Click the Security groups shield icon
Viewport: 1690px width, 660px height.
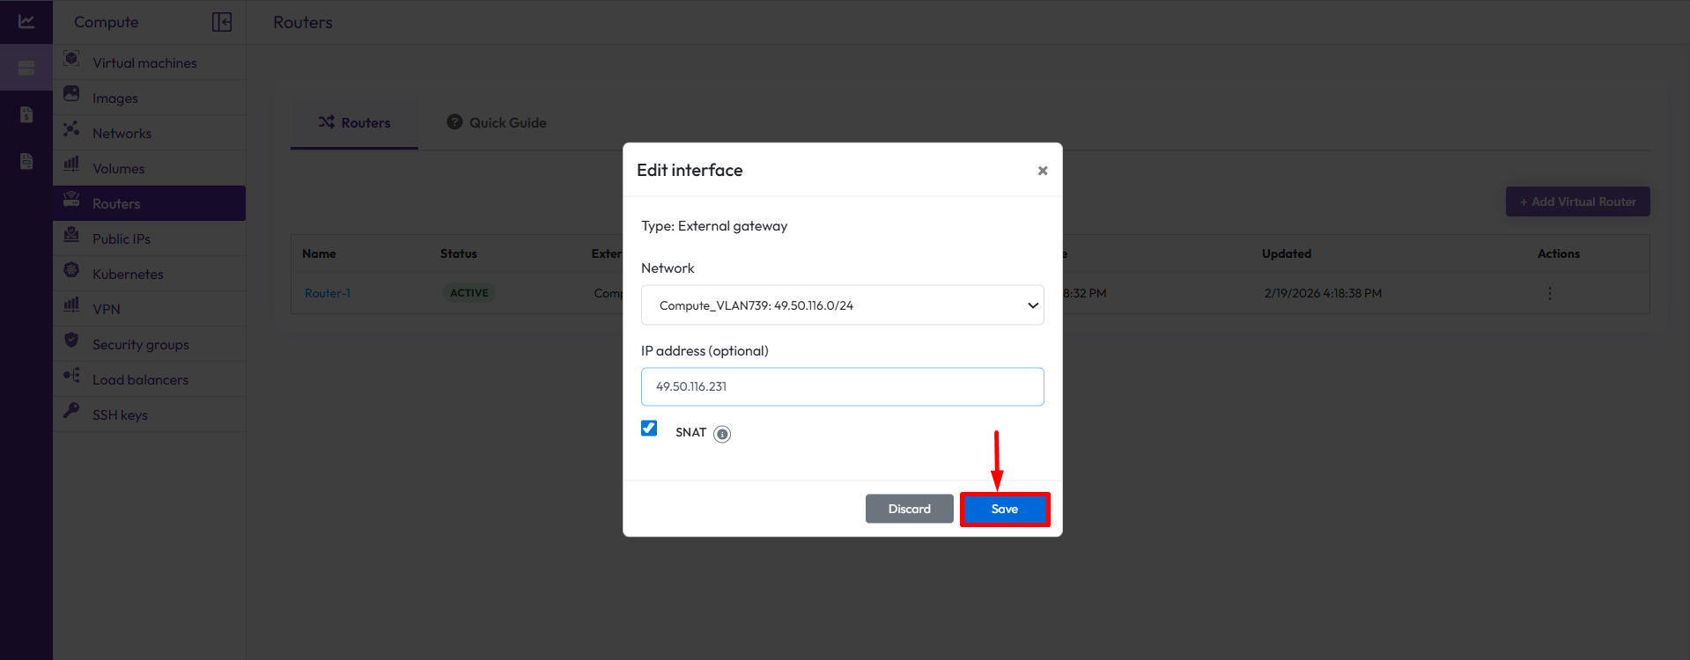click(72, 341)
